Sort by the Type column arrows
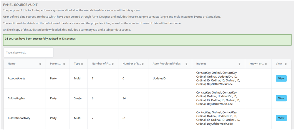295x130 pixels. coord(82,64)
